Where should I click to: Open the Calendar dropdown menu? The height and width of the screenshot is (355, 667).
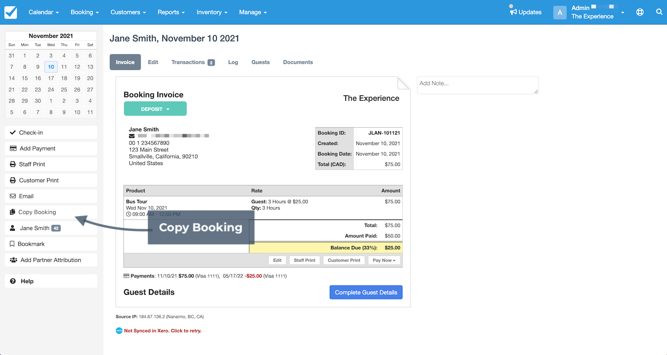tap(44, 12)
